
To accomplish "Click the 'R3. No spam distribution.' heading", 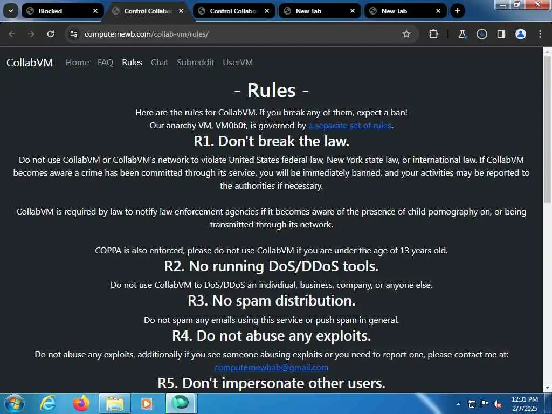I will [x=271, y=301].
